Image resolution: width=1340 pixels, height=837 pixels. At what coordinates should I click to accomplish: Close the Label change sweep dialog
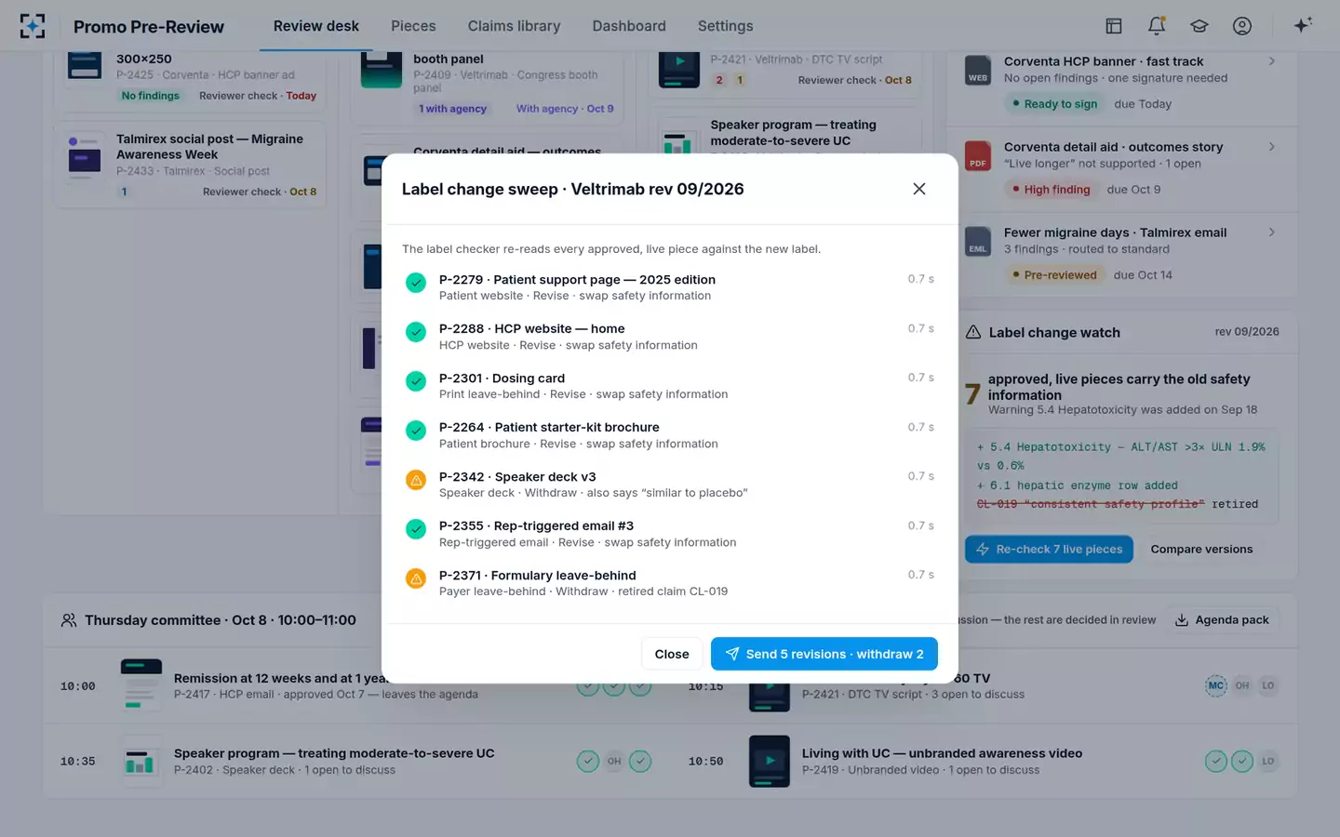919,189
